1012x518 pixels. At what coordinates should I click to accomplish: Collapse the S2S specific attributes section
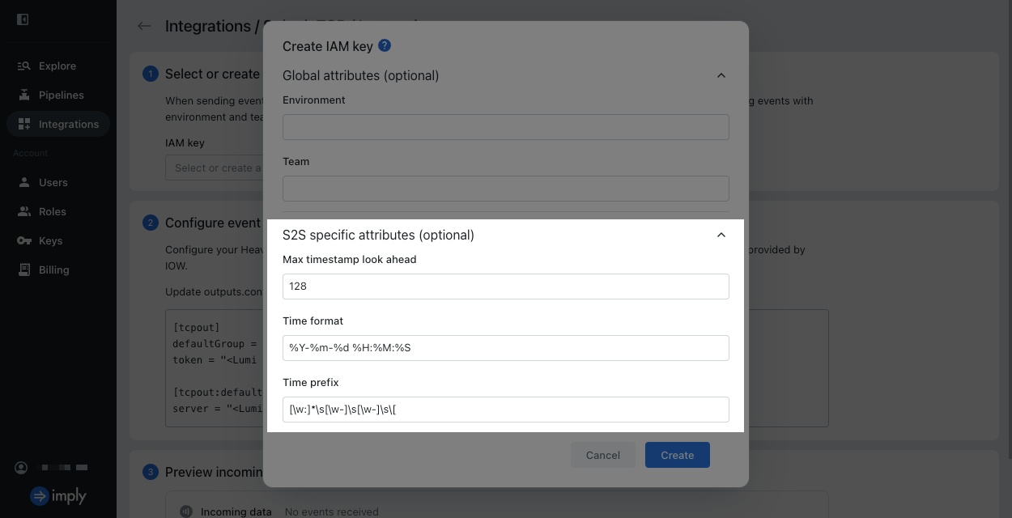[x=721, y=235]
